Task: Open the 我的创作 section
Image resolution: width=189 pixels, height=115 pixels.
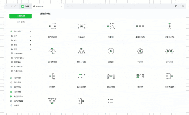Action: click(x=17, y=31)
